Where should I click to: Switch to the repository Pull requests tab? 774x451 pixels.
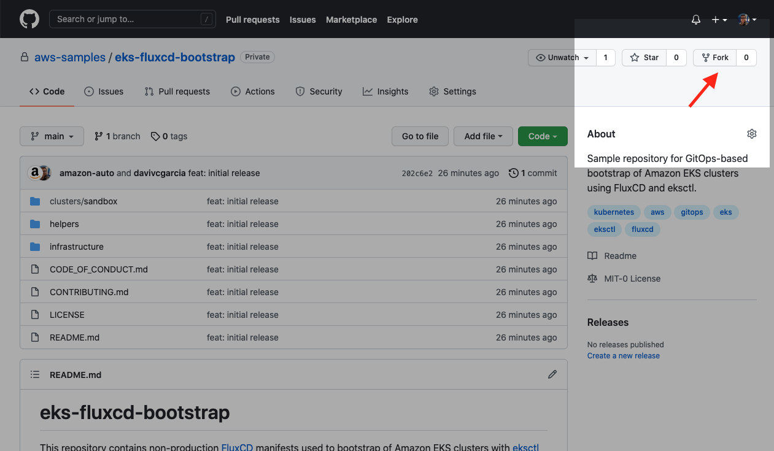(177, 91)
